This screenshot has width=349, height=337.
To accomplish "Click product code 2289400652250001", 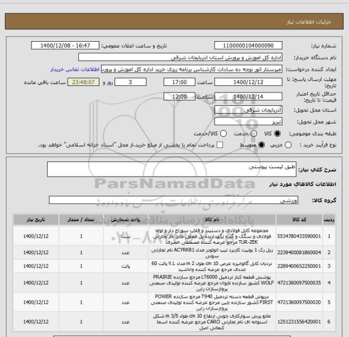I will click(x=299, y=266).
